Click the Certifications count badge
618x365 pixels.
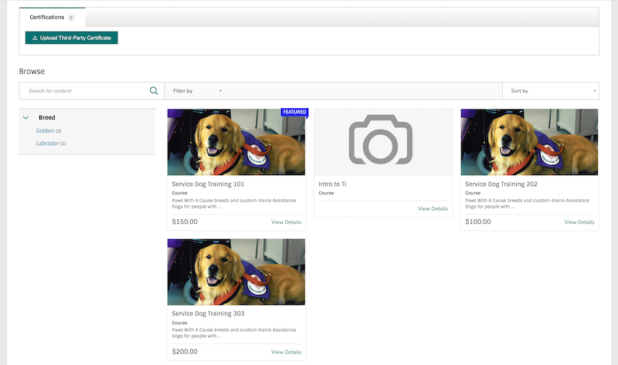(x=71, y=17)
